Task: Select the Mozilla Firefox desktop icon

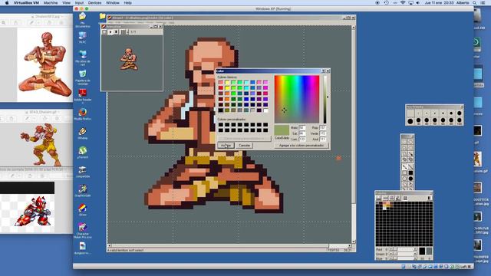Action: pos(82,114)
